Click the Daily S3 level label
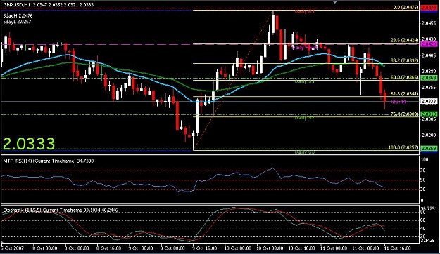The image size is (440, 254). [x=304, y=152]
